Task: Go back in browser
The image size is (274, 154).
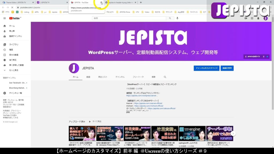Action: 3,7
